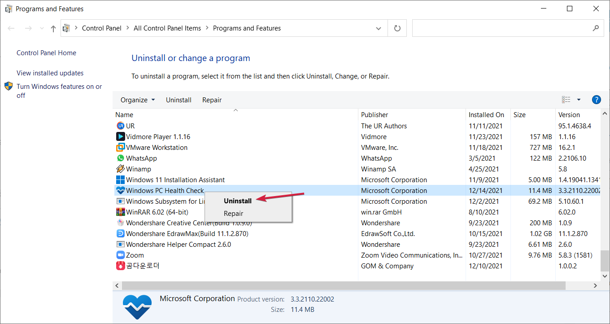The height and width of the screenshot is (324, 610).
Task: Click the refresh button beside address bar
Action: point(397,28)
